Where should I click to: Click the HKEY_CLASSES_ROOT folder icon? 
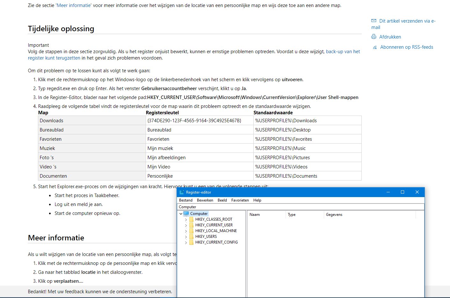click(191, 219)
